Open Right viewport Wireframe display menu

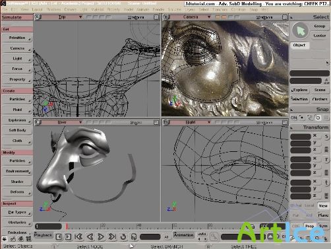pyautogui.click(x=264, y=122)
